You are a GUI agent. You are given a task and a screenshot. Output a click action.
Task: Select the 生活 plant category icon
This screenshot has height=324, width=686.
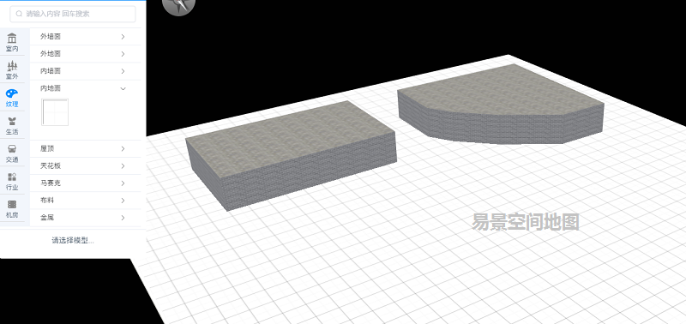[x=12, y=121]
